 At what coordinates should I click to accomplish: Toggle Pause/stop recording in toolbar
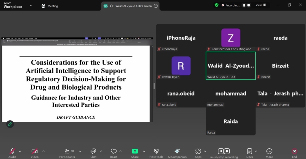click(224, 151)
